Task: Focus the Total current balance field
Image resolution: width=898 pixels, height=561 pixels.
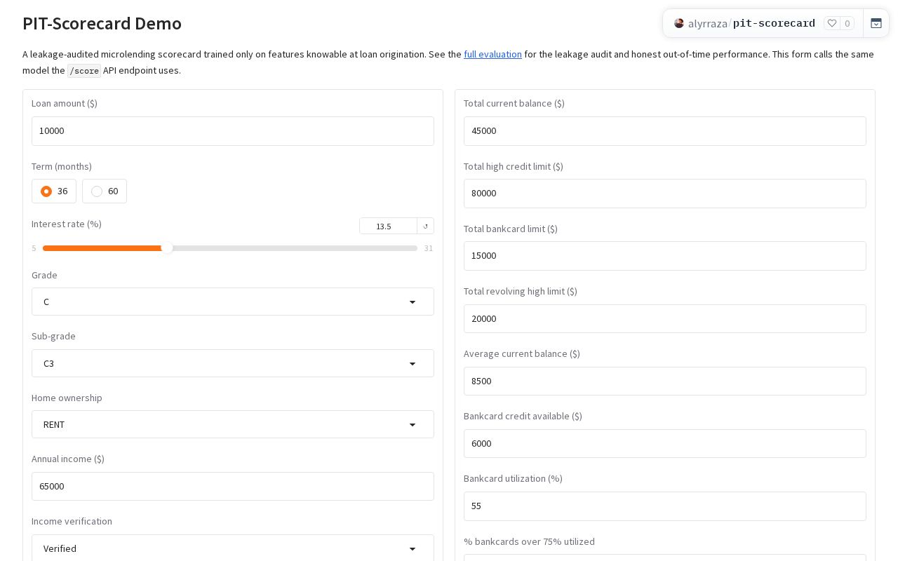Action: 665,131
